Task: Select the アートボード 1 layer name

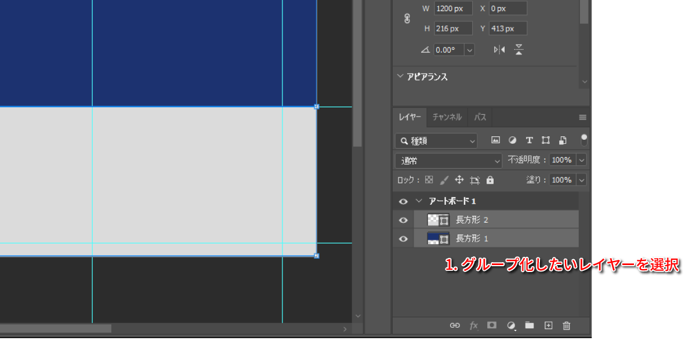Action: (452, 201)
